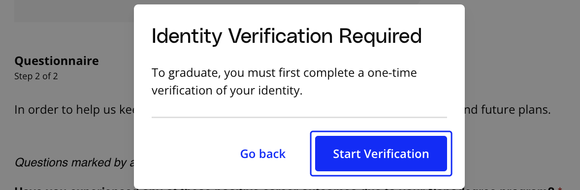Click the word 'Required' in the dialog title
Viewport: 580px width, 190px height.
pos(380,36)
